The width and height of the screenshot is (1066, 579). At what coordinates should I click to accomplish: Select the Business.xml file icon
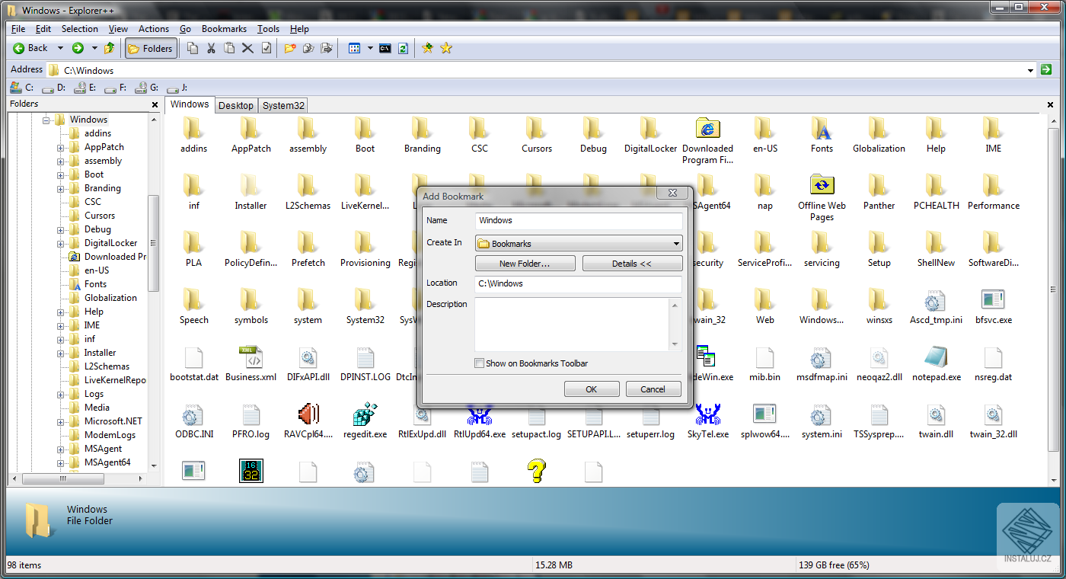pos(251,358)
